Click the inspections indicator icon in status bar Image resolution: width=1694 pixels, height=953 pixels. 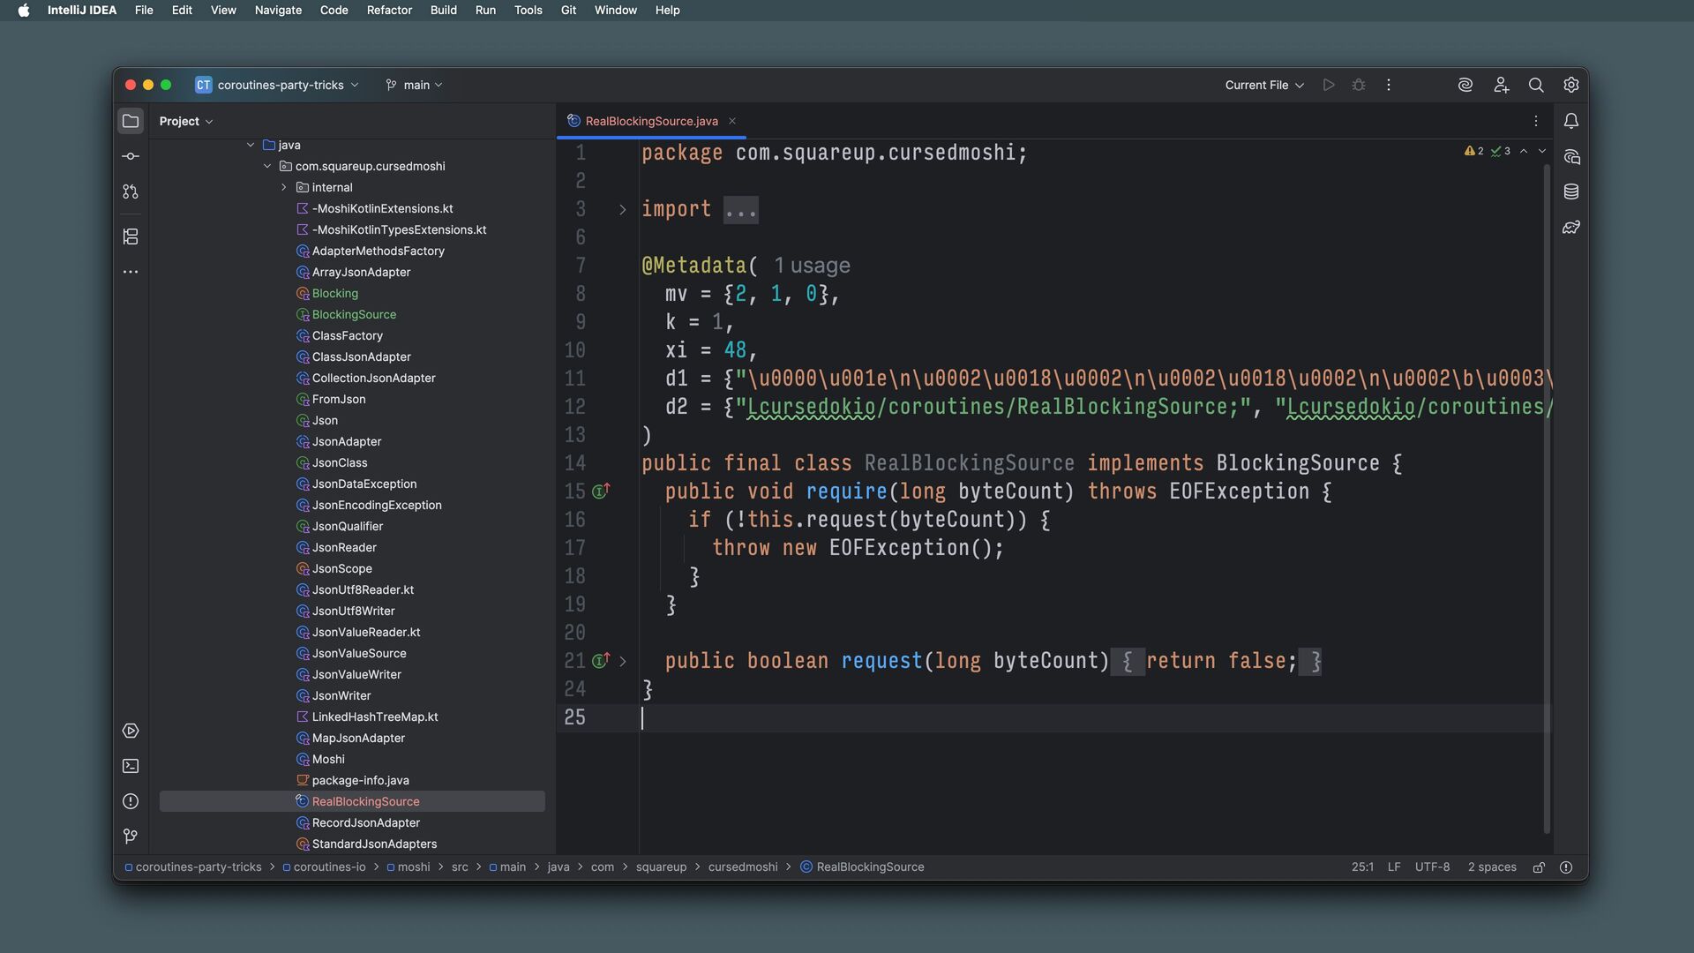[1566, 867]
